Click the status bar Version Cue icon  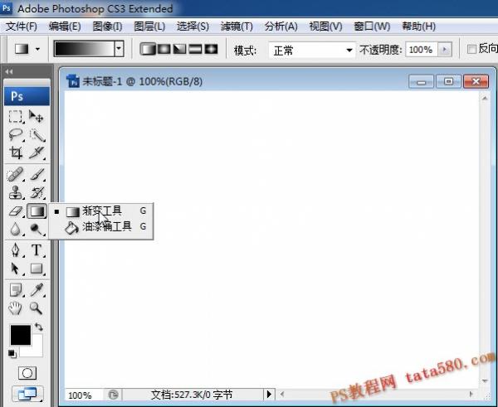113,395
